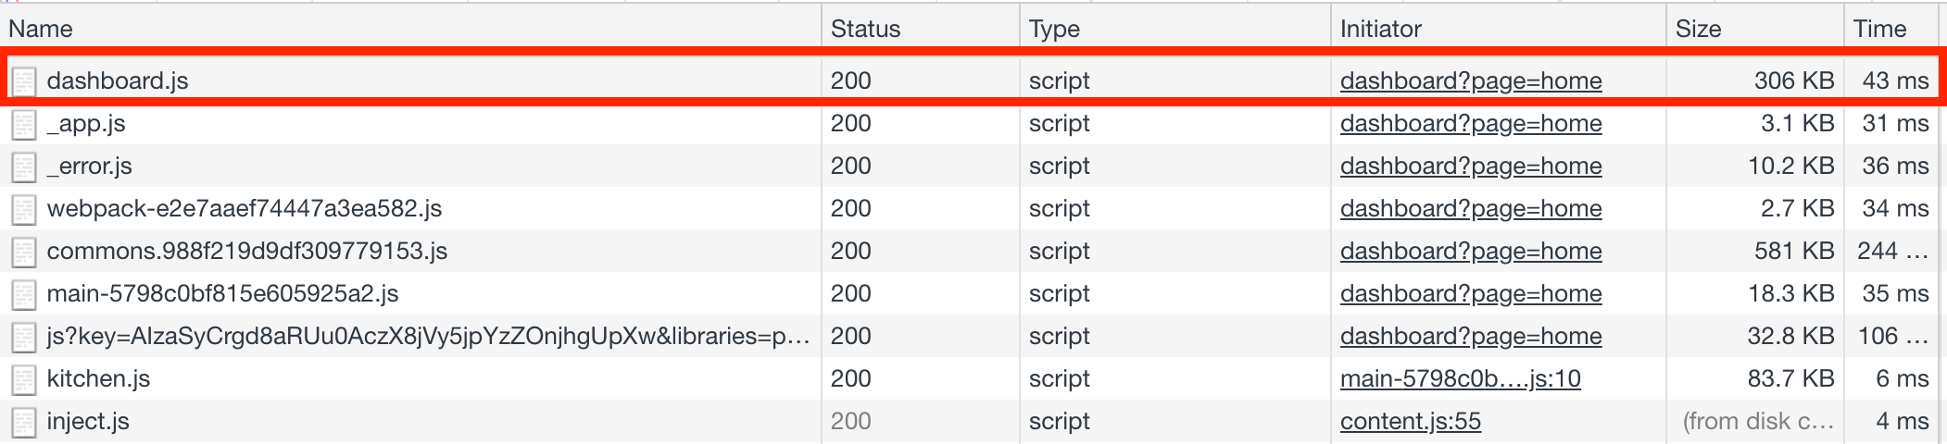The height and width of the screenshot is (444, 1947).
Task: Open initiator link for js?key=AIzaSy request
Action: (x=1471, y=336)
